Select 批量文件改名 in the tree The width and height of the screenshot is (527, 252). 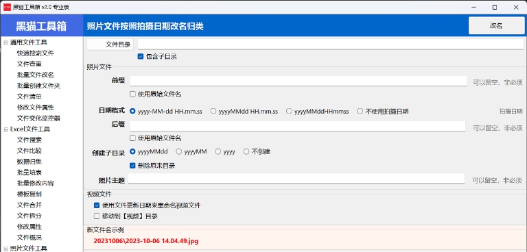pos(35,75)
